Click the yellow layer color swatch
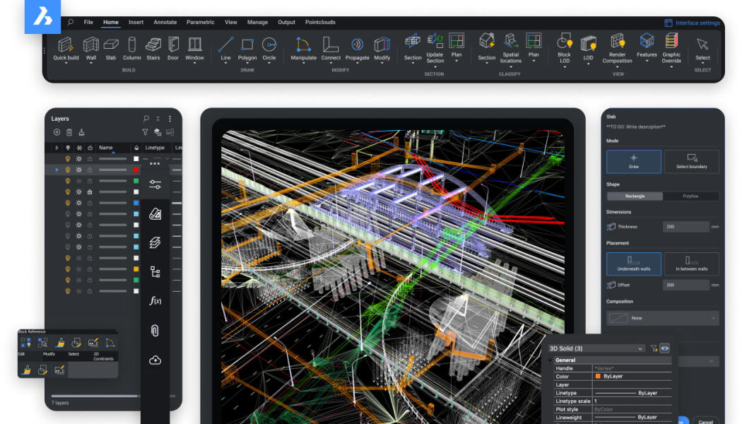 pyautogui.click(x=136, y=269)
